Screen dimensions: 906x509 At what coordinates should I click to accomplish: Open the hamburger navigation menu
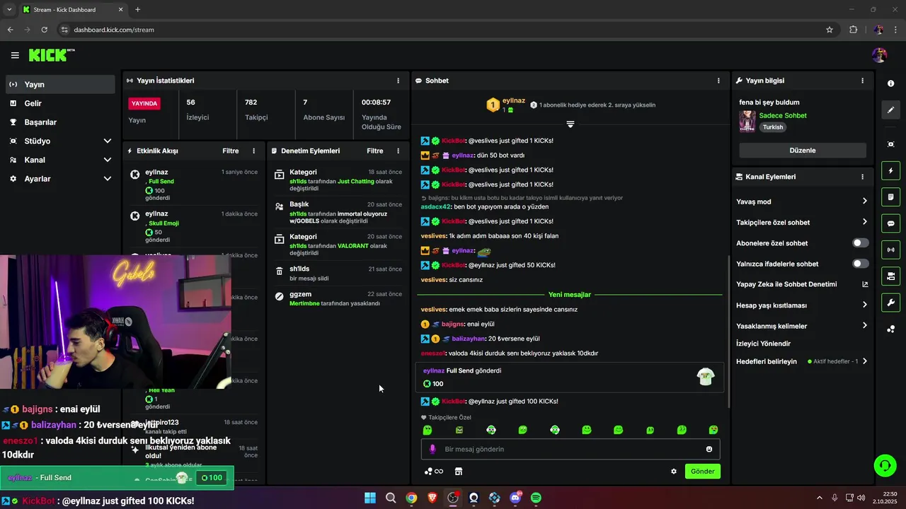[x=15, y=55]
